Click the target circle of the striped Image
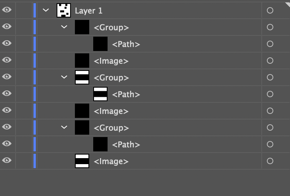The width and height of the screenshot is (290, 196). [x=270, y=161]
